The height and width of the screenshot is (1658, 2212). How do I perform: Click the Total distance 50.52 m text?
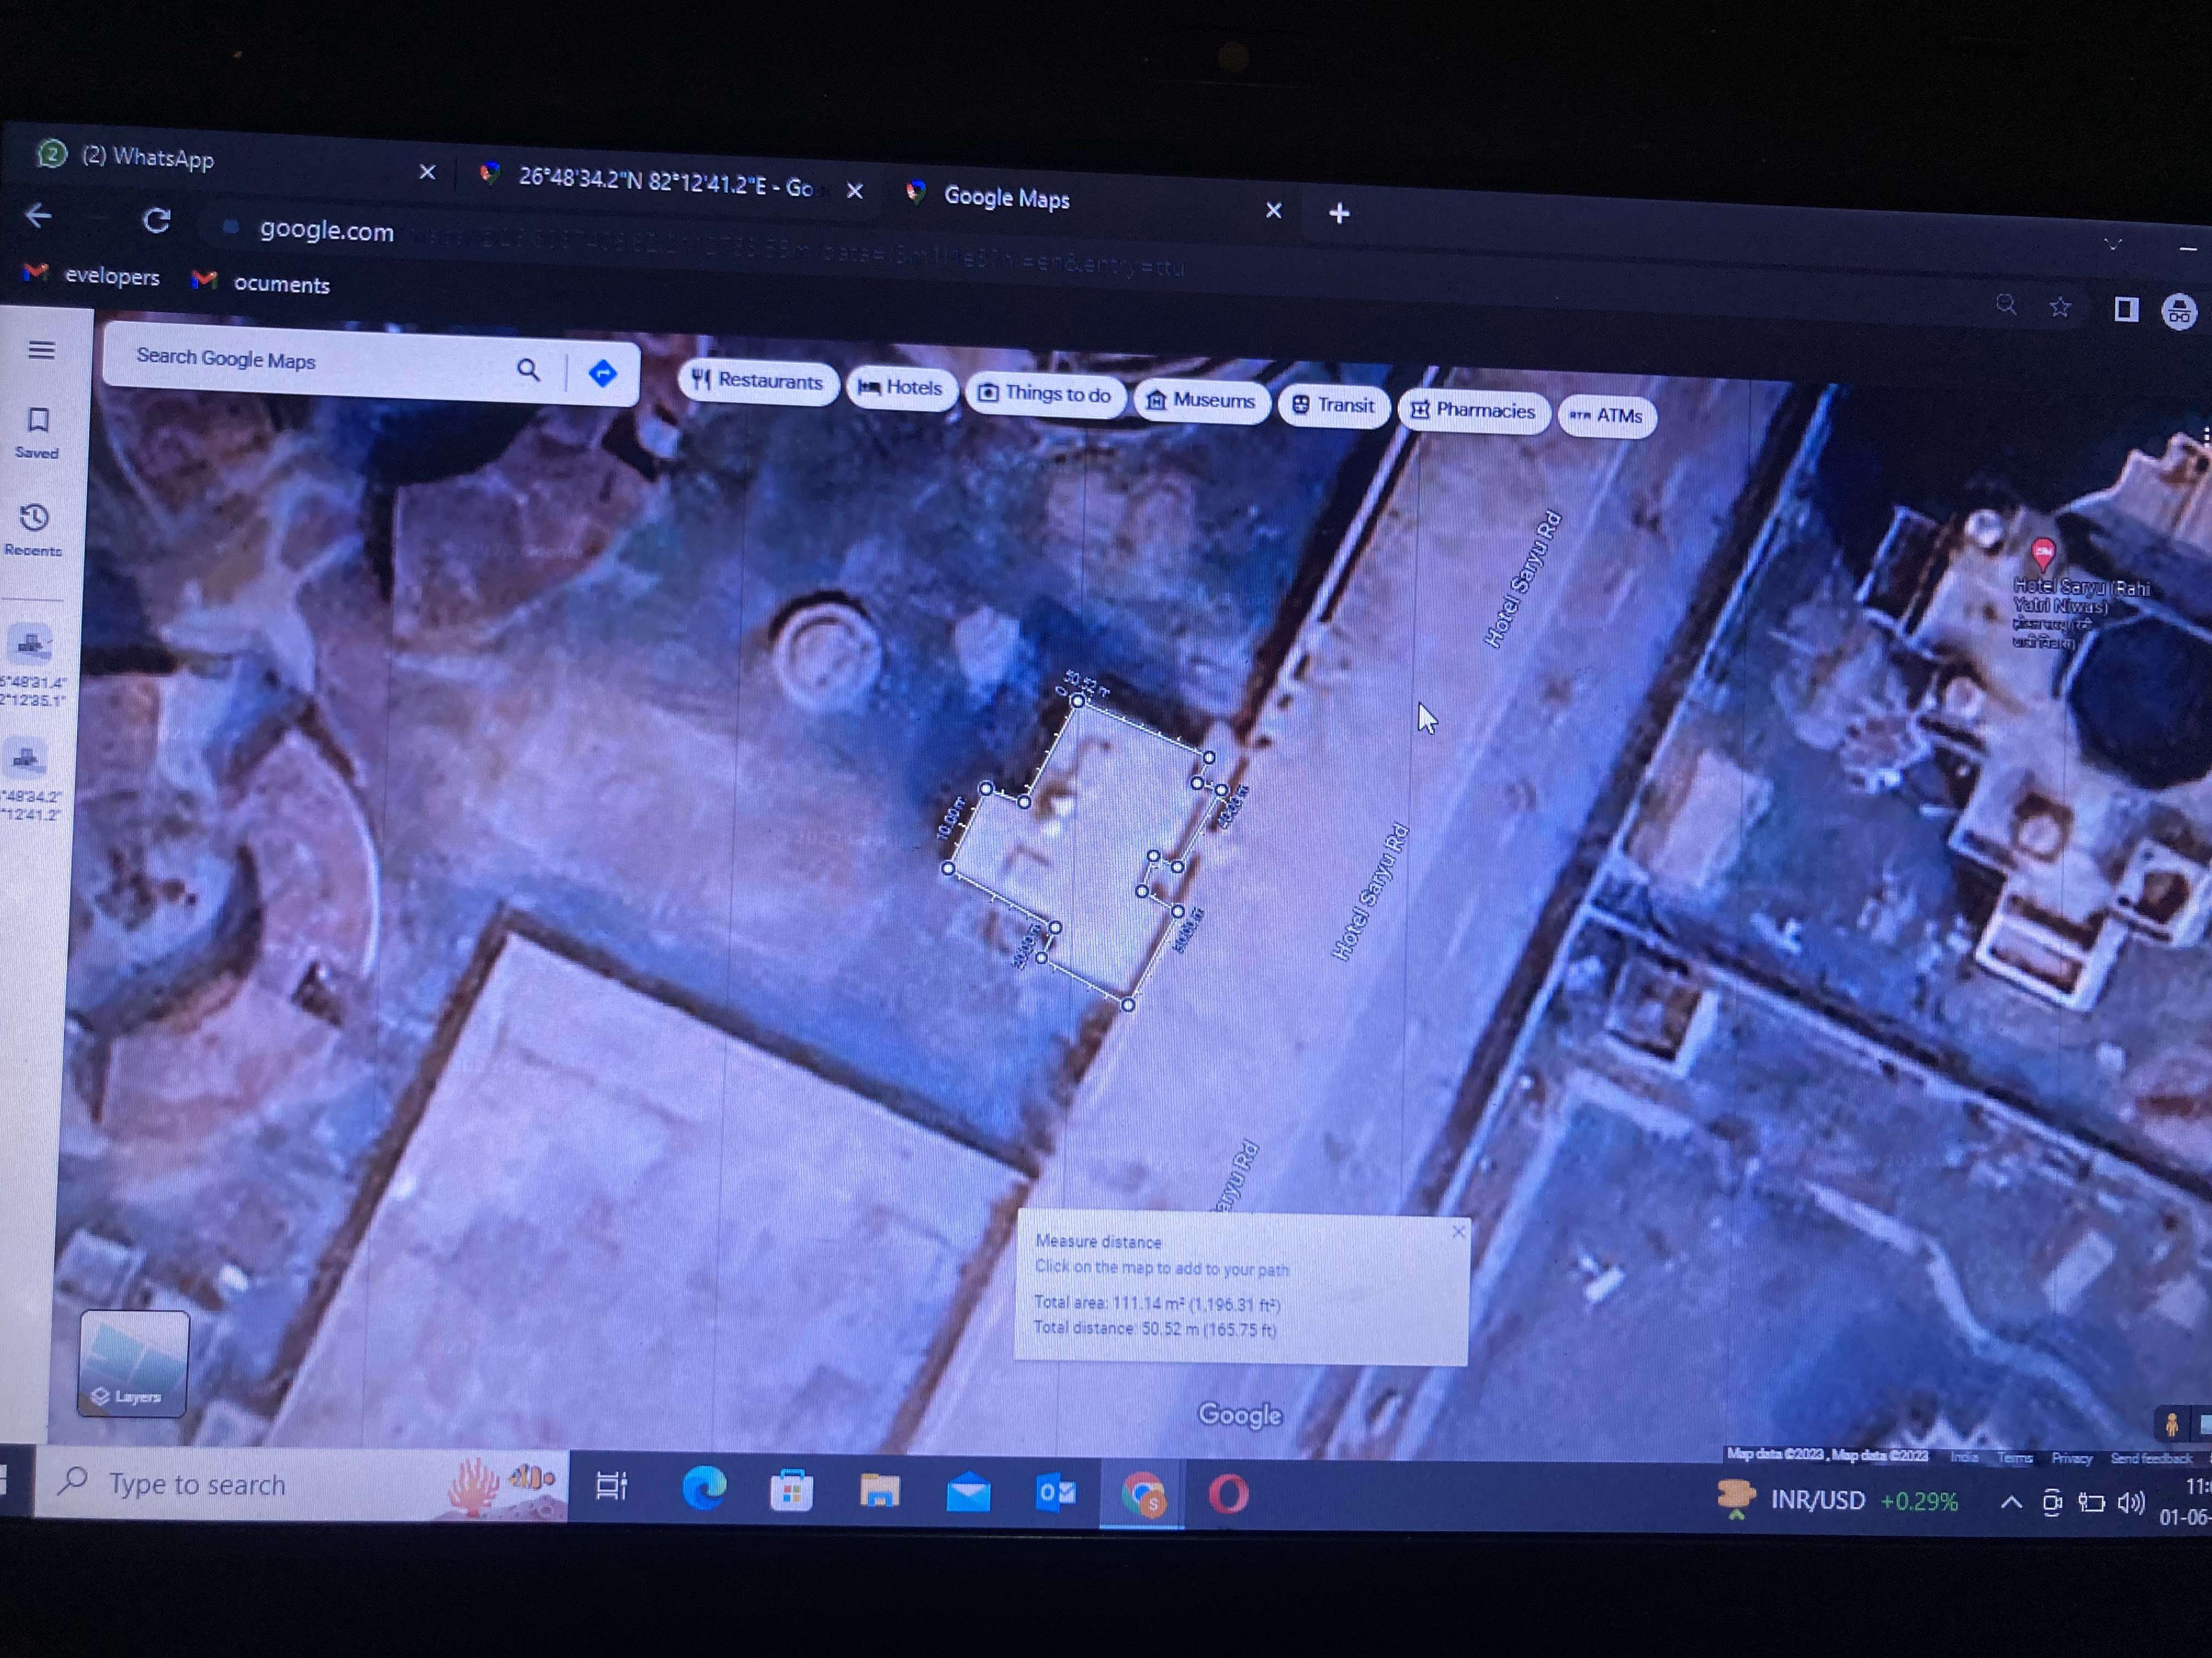[1155, 1328]
